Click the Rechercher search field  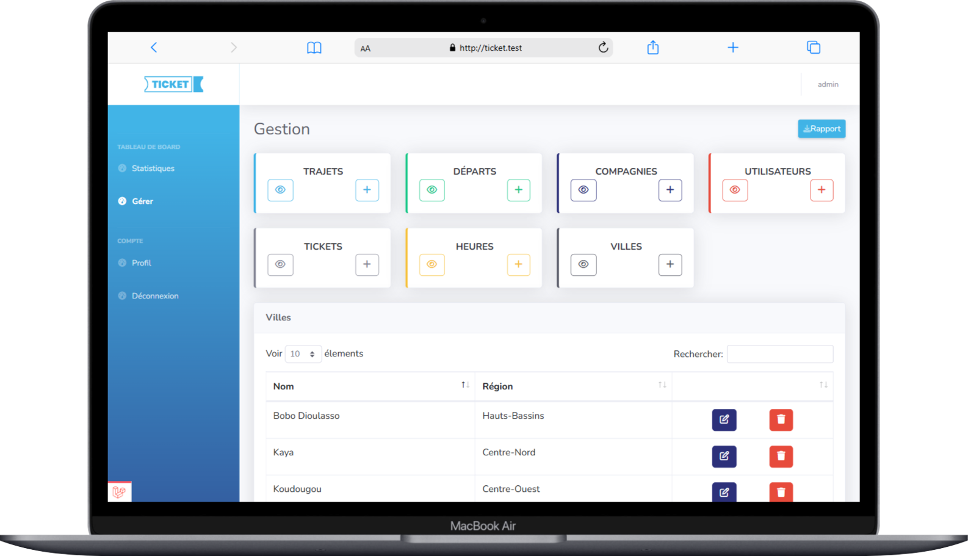(779, 354)
